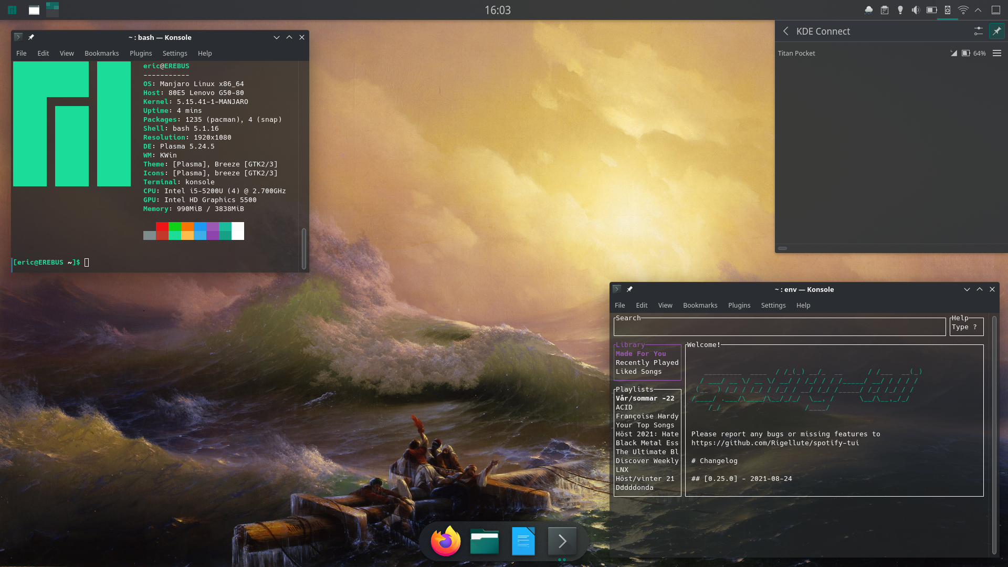Screen dimensions: 1008x567
Task: Click the Show Desktop panel icon
Action: (996, 10)
